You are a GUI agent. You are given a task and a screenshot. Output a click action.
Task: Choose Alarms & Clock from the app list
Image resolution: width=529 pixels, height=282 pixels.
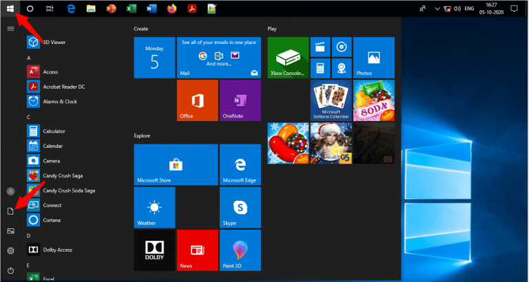59,101
